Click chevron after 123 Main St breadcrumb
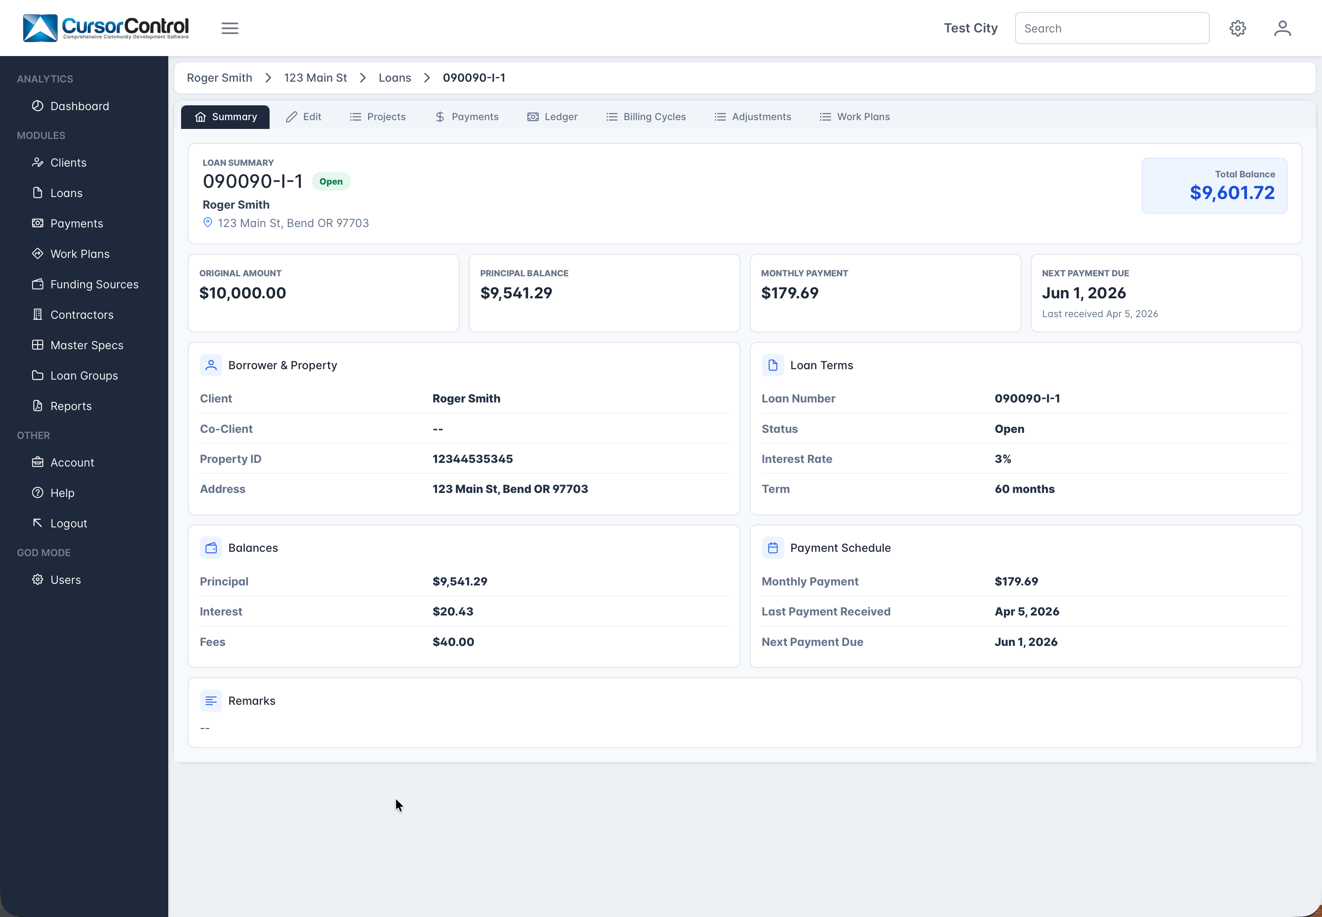 coord(363,78)
